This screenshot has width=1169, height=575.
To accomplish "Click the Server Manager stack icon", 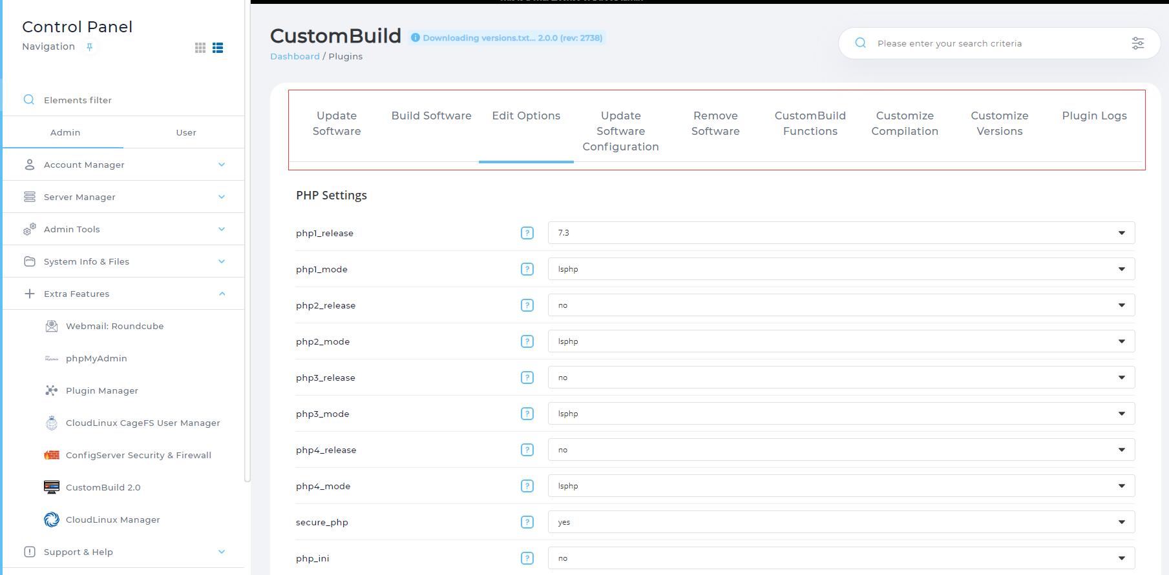I will (30, 197).
